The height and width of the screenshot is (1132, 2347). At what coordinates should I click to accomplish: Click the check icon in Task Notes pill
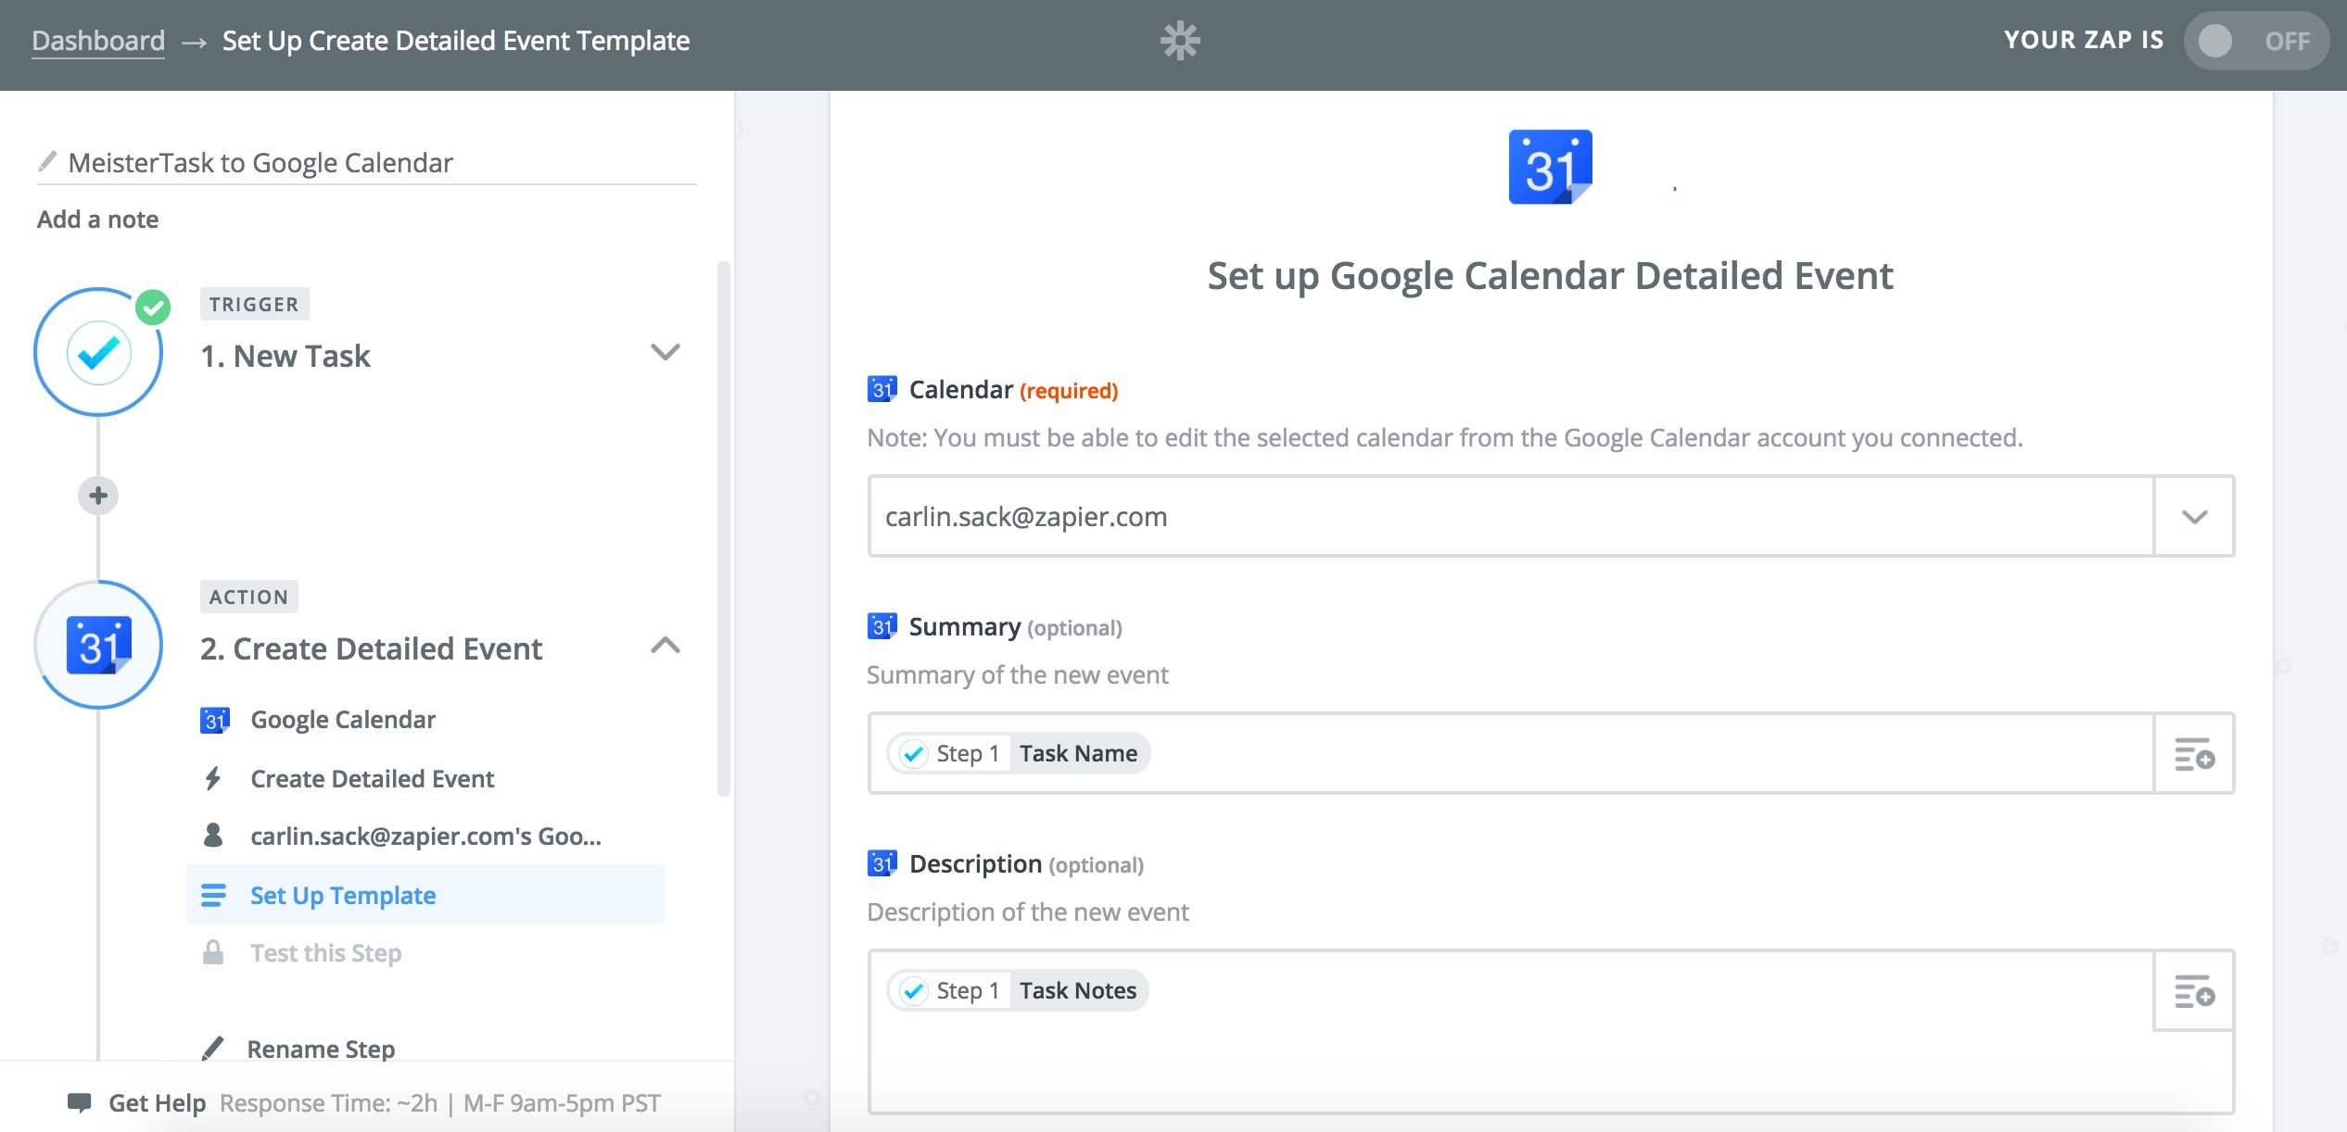913,990
